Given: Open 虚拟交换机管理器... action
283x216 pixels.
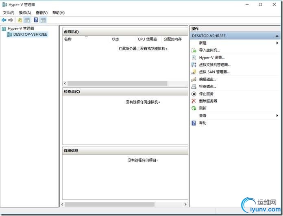Looking at the screenshot, I should pos(215,65).
